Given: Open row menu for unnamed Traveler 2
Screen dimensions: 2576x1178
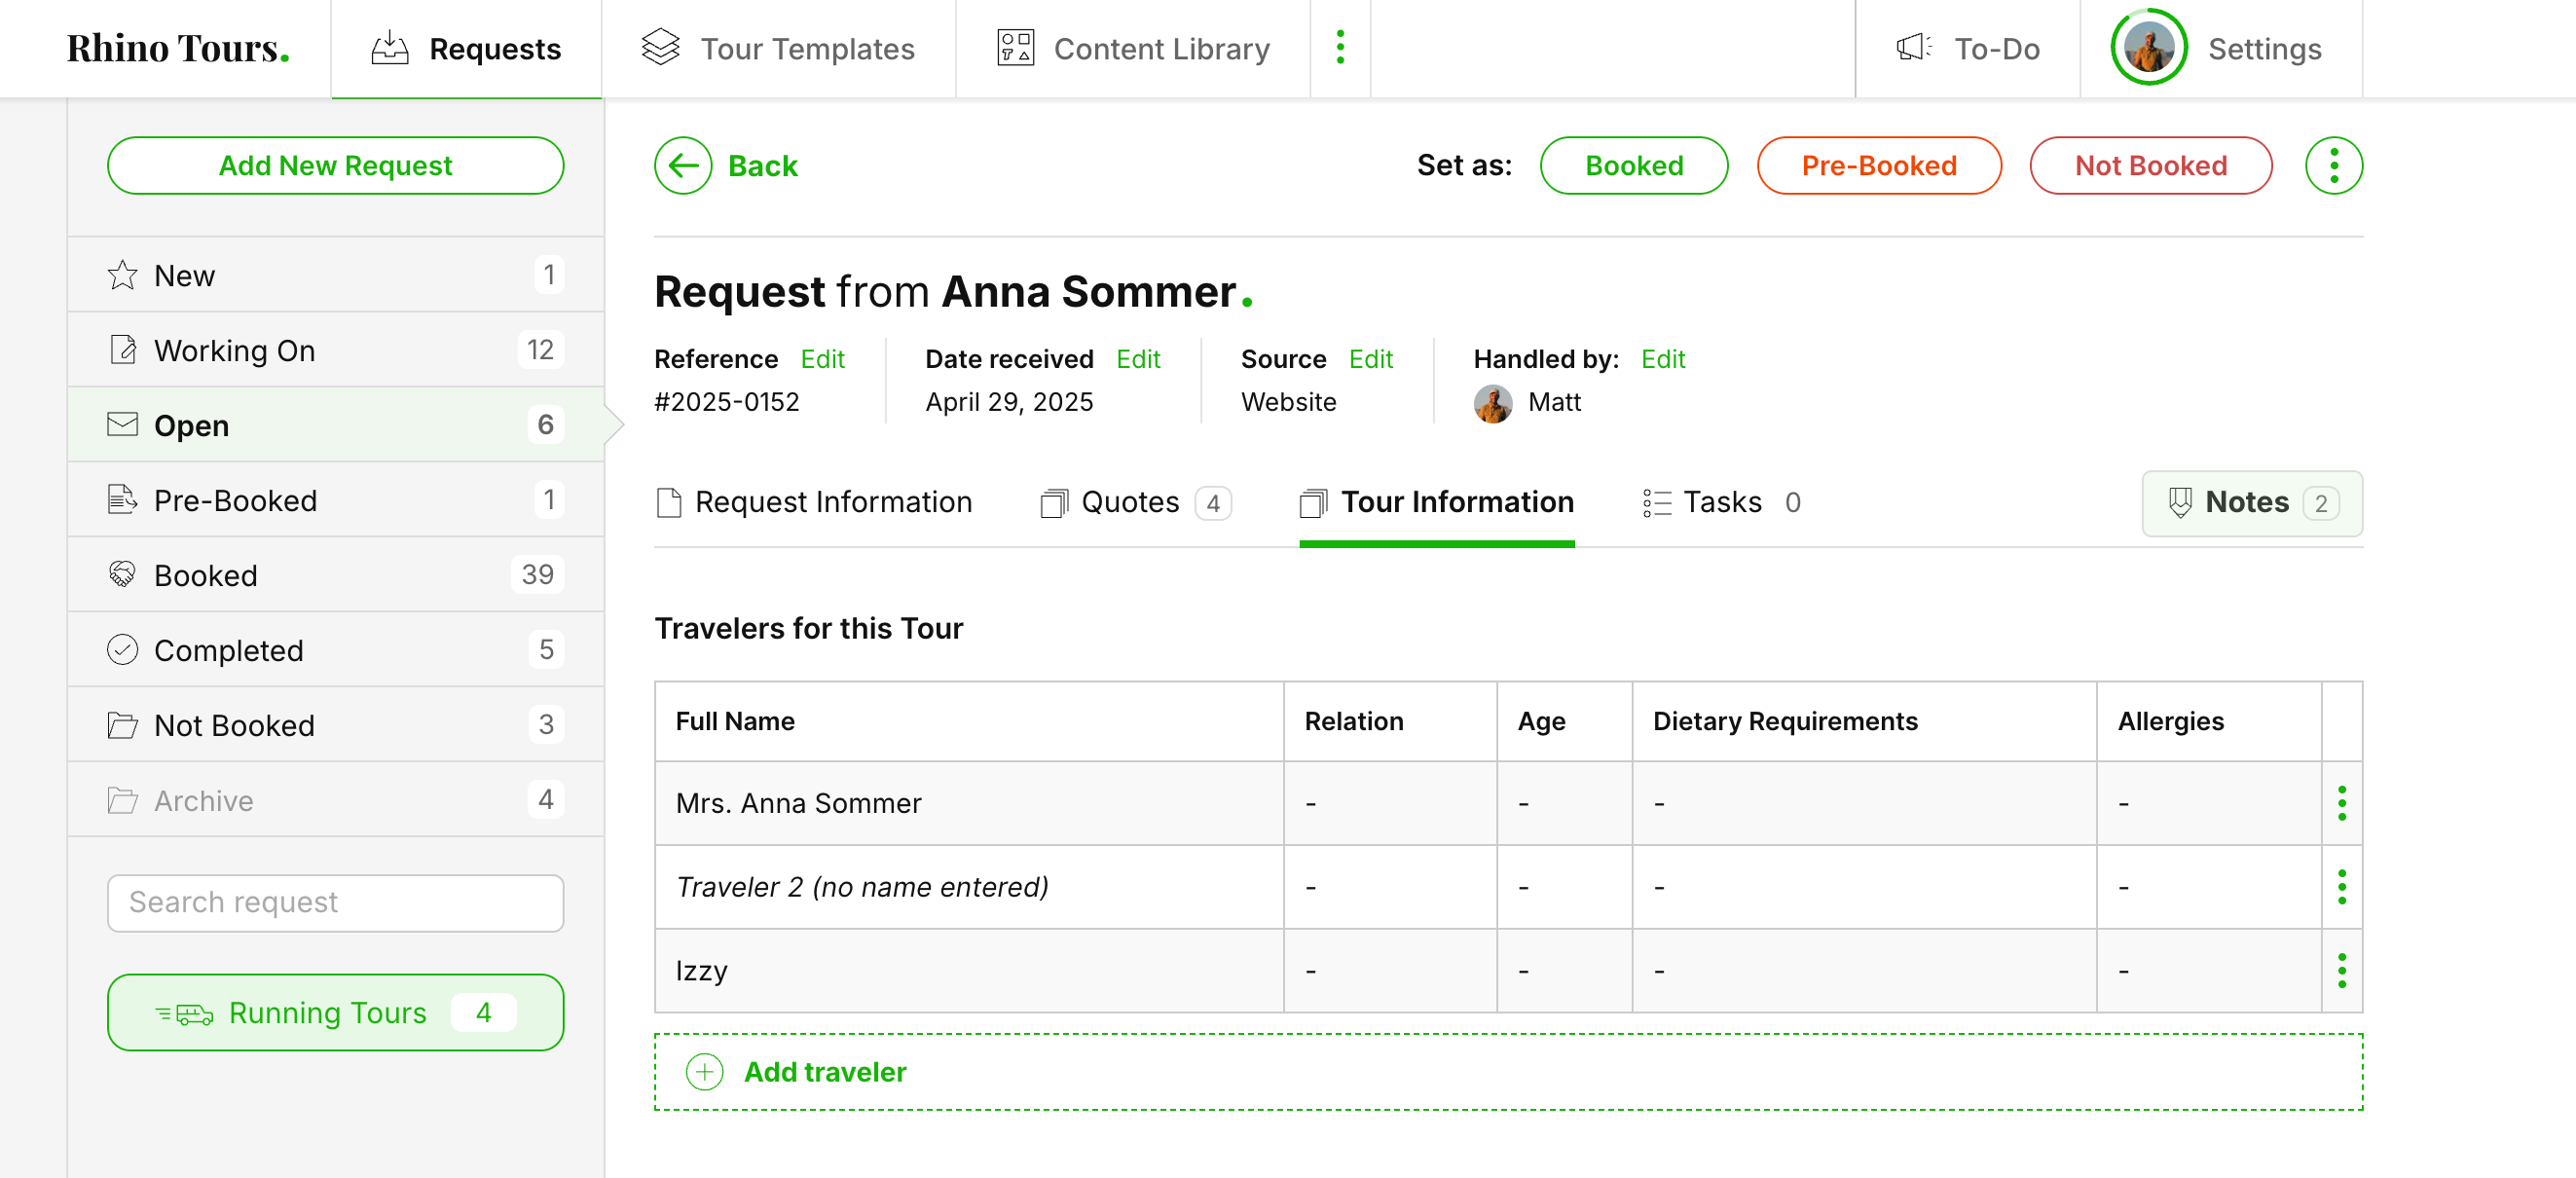Looking at the screenshot, I should (x=2340, y=886).
